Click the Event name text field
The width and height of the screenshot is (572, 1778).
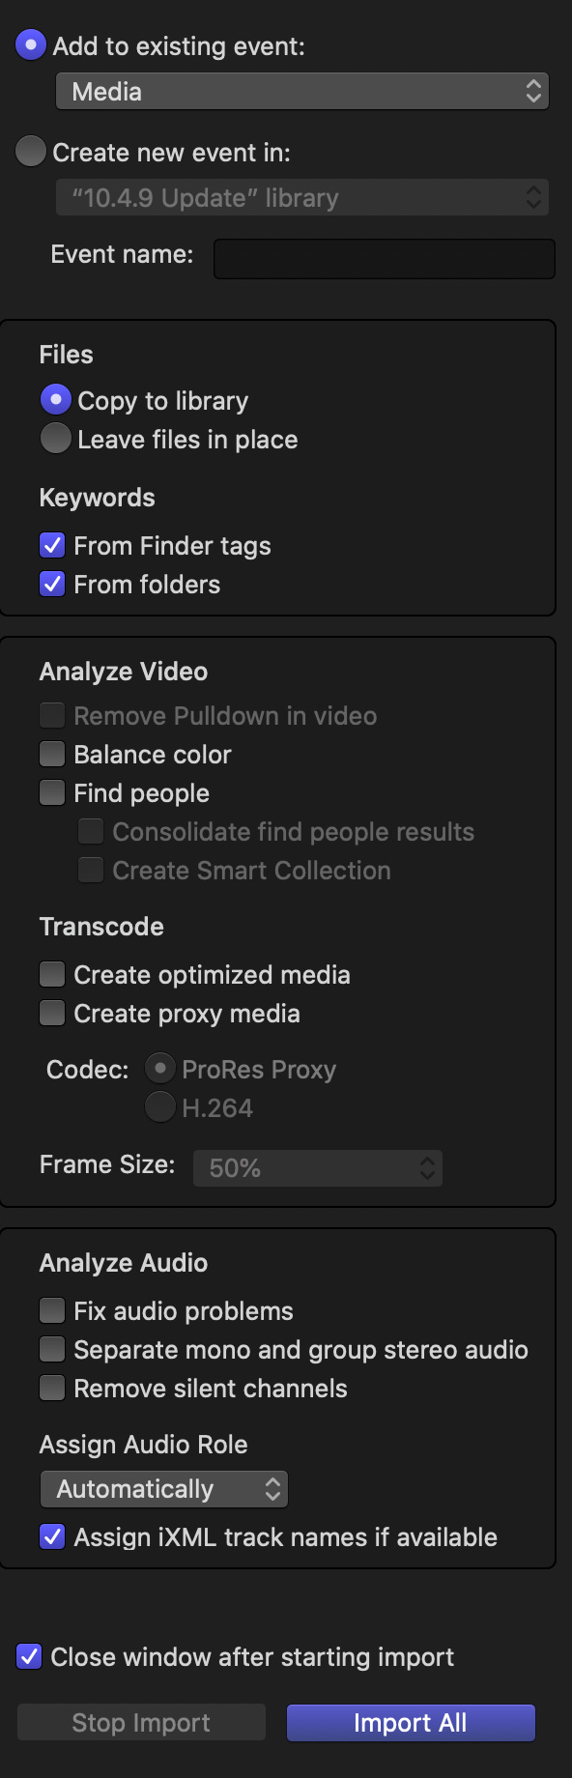385,259
